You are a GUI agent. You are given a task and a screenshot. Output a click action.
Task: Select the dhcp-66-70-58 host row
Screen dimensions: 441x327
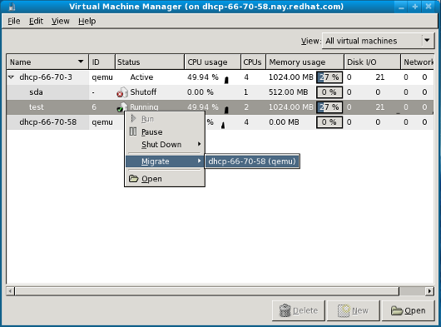point(220,122)
